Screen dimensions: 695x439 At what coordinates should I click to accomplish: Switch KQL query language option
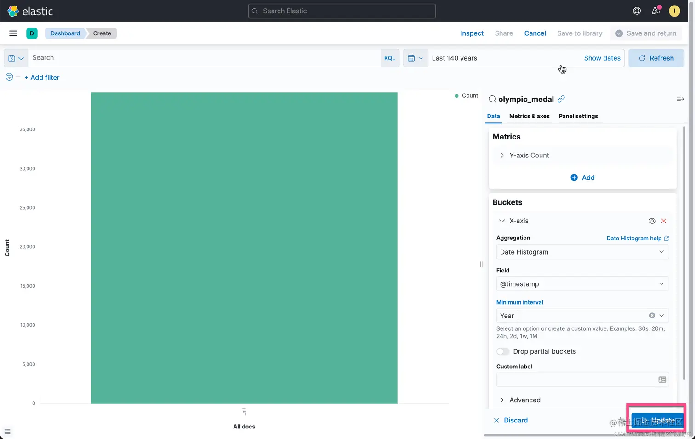(390, 58)
